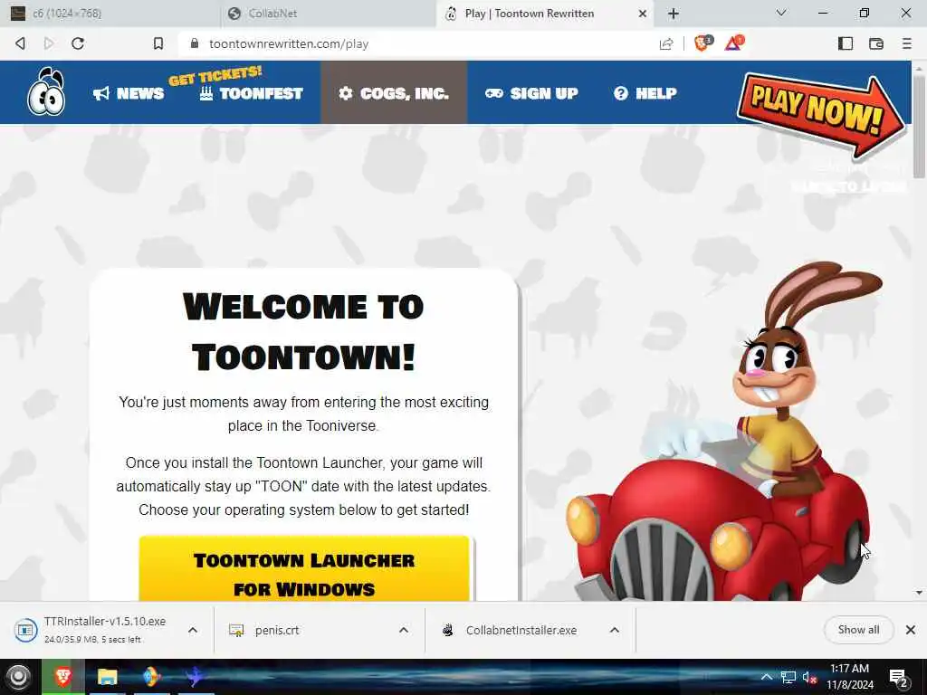
Task: Click the share page icon in address bar
Action: tap(666, 43)
